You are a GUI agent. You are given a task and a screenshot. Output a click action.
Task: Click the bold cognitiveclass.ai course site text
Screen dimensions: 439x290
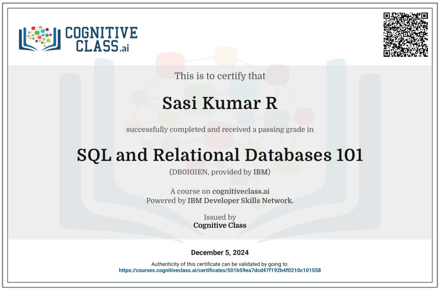coord(241,191)
